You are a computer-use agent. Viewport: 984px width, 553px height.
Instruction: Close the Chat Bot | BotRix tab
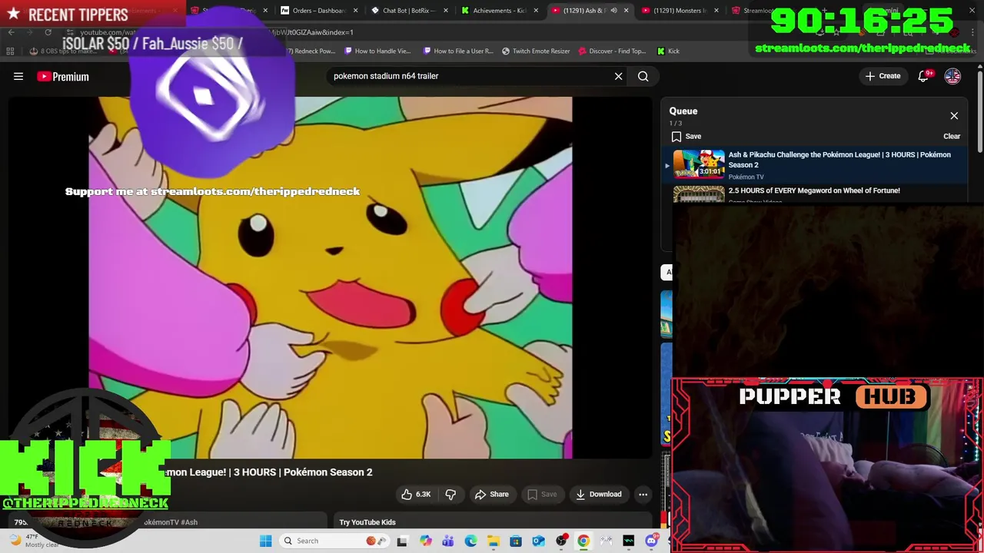pos(446,11)
